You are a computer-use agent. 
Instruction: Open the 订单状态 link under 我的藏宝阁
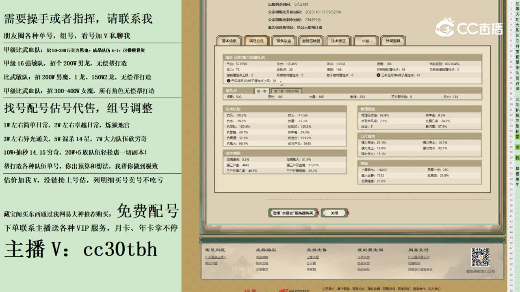click(364, 257)
